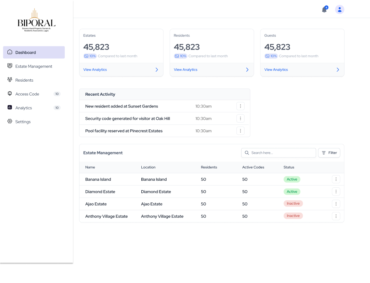The width and height of the screenshot is (370, 283).
Task: Open the notifications bell
Action: pos(324,10)
